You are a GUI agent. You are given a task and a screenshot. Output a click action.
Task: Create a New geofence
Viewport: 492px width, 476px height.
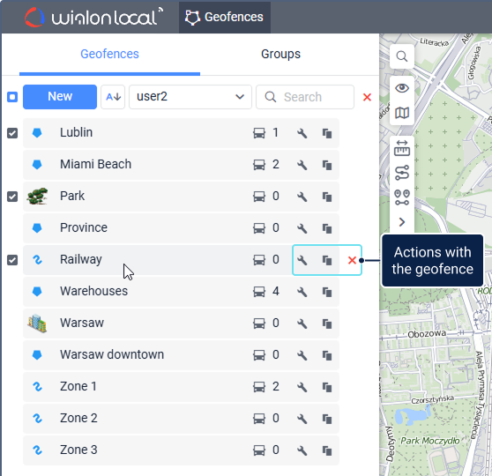click(60, 97)
